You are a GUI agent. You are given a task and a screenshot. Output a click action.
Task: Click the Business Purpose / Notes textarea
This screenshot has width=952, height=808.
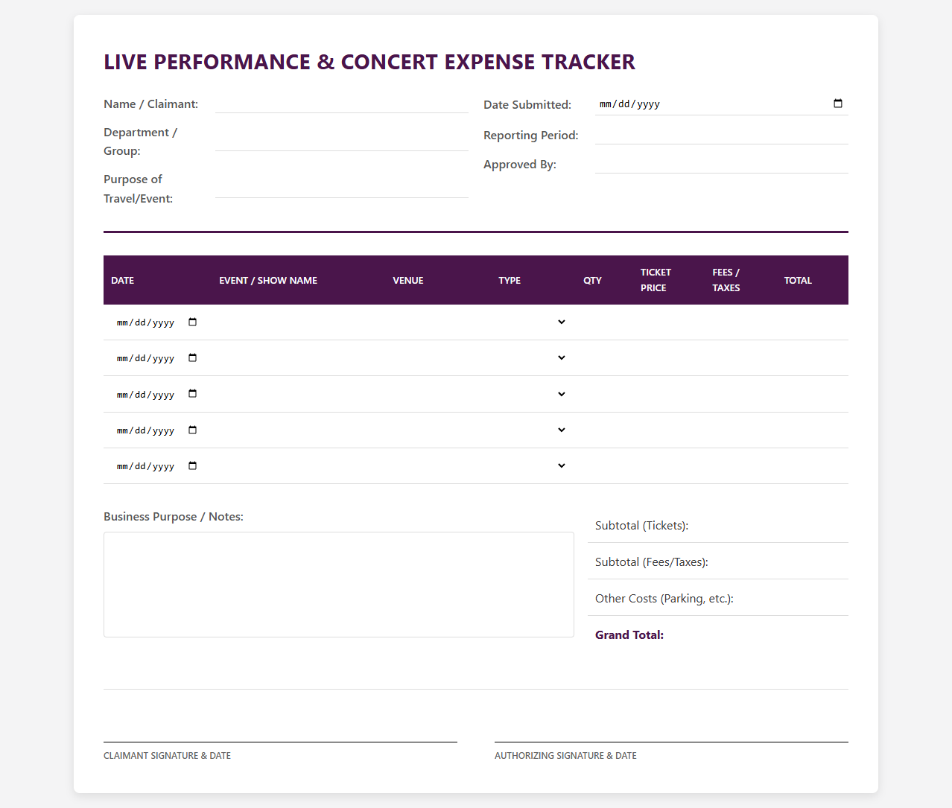339,585
